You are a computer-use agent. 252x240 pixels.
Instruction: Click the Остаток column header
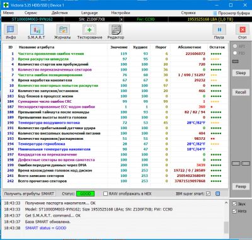pos(217,47)
